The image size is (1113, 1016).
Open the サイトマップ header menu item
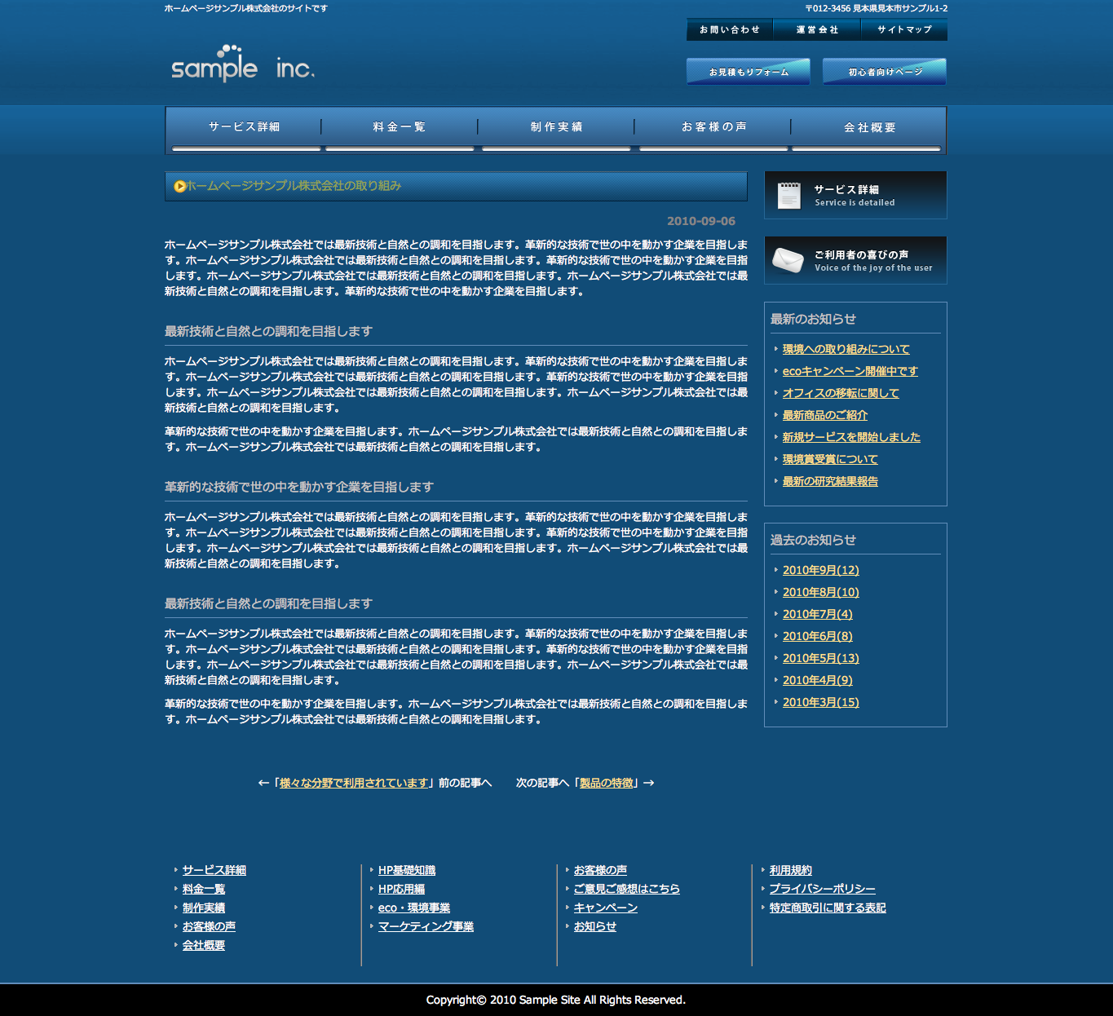coord(904,29)
